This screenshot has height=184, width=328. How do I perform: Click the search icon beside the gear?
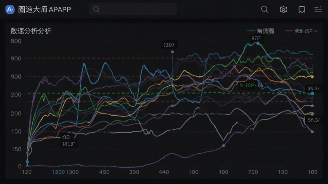point(265,9)
